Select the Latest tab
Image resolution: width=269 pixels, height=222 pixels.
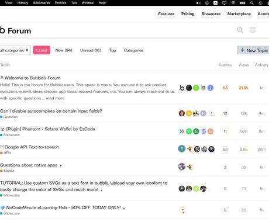pyautogui.click(x=42, y=50)
